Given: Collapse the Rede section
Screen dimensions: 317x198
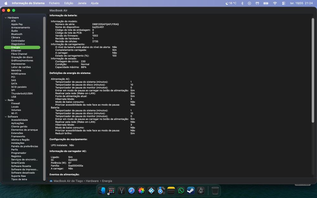Looking at the screenshot, I should [6, 100].
